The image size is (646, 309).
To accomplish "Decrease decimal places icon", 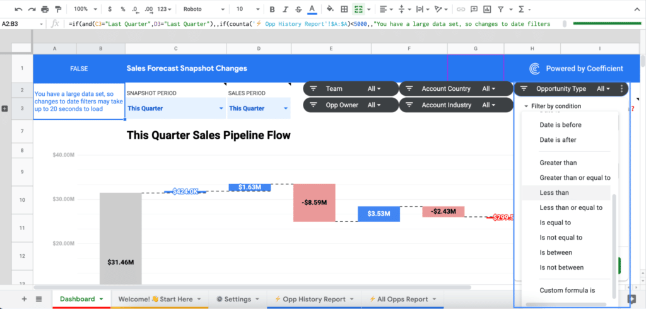I will point(136,9).
